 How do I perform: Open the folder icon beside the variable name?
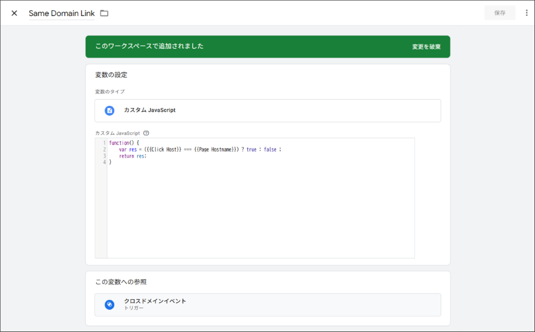coord(104,13)
